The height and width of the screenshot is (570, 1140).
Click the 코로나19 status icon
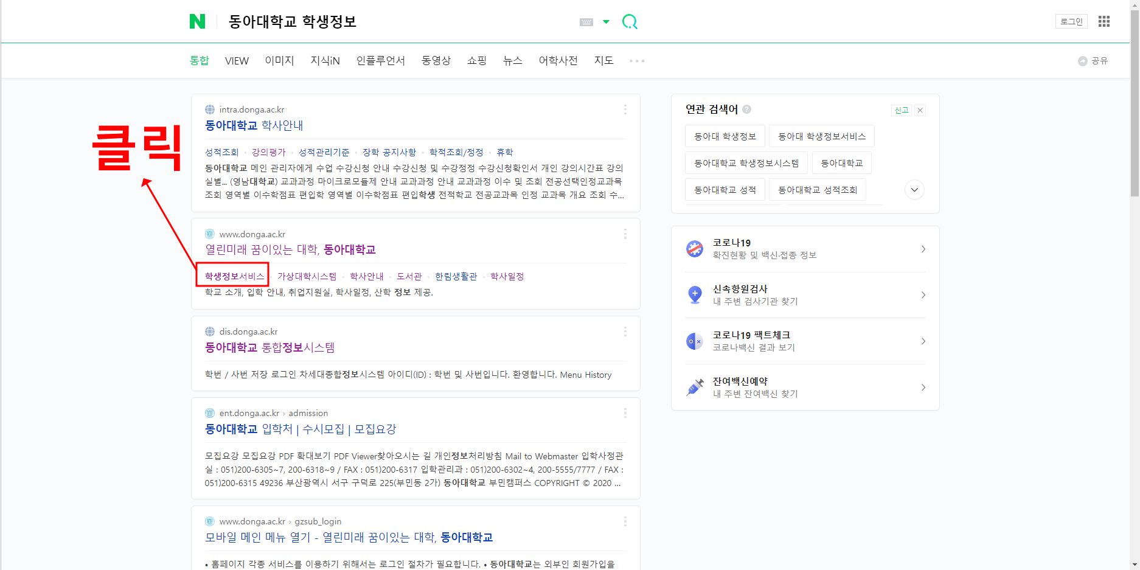pyautogui.click(x=695, y=249)
